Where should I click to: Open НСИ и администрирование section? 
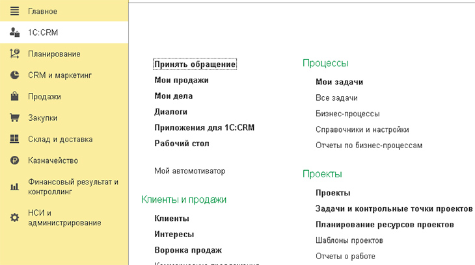(64, 218)
